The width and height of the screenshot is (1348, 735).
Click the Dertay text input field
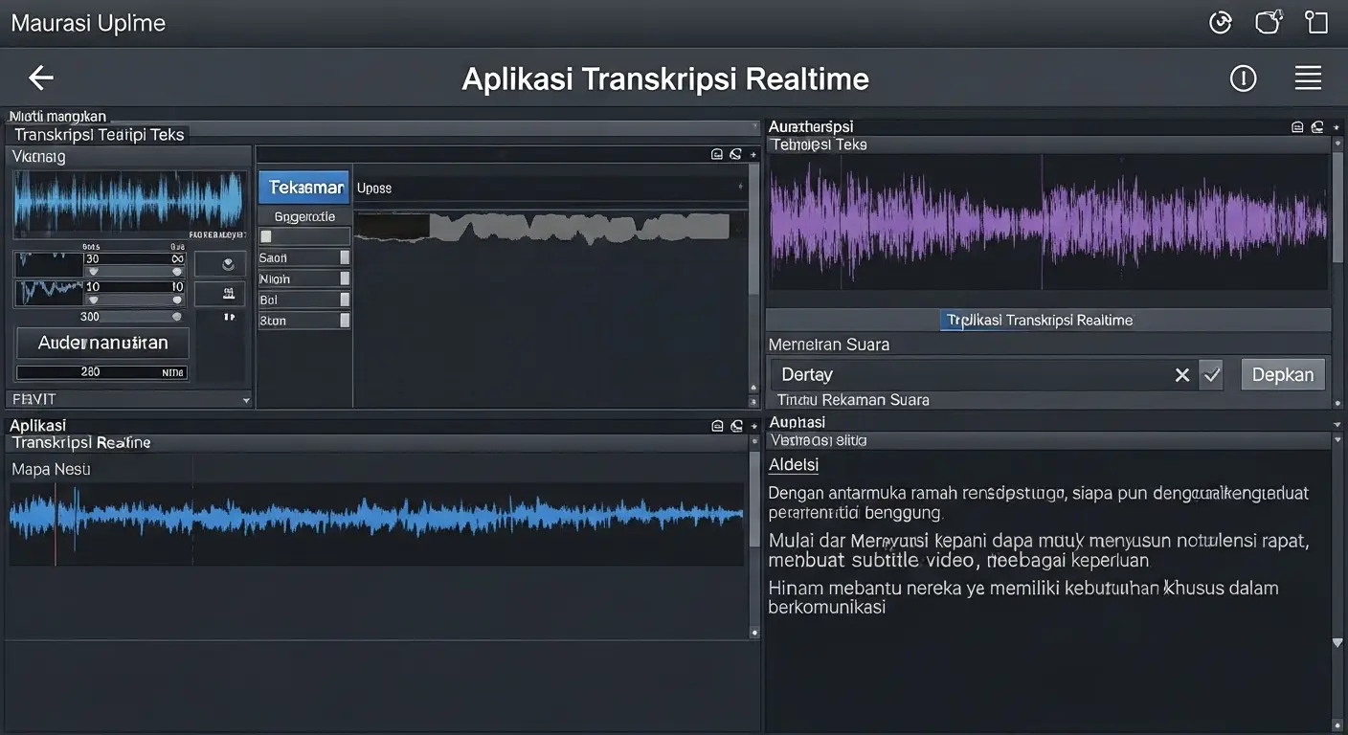coord(957,374)
